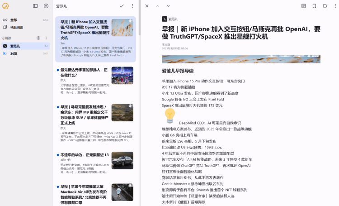Click the main article headline
339x206 pixels.
[x=241, y=33]
